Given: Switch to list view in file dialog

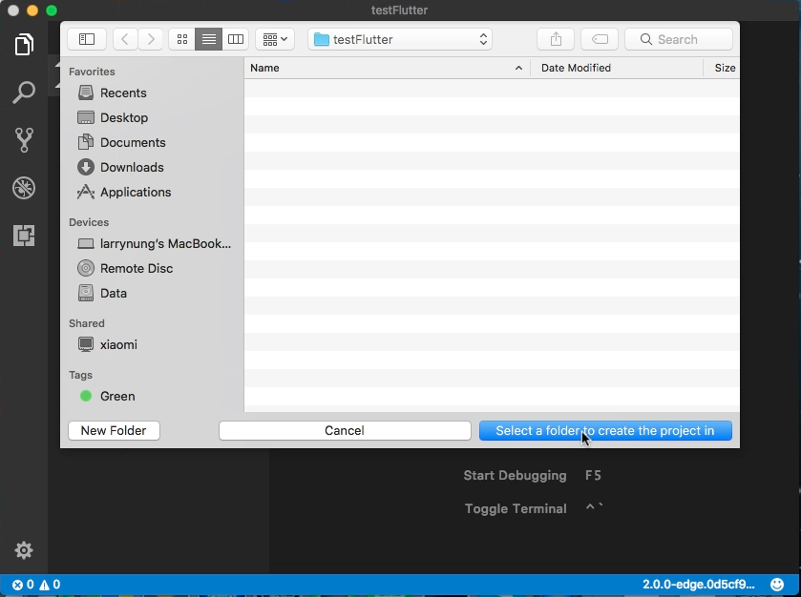Looking at the screenshot, I should click(x=208, y=39).
